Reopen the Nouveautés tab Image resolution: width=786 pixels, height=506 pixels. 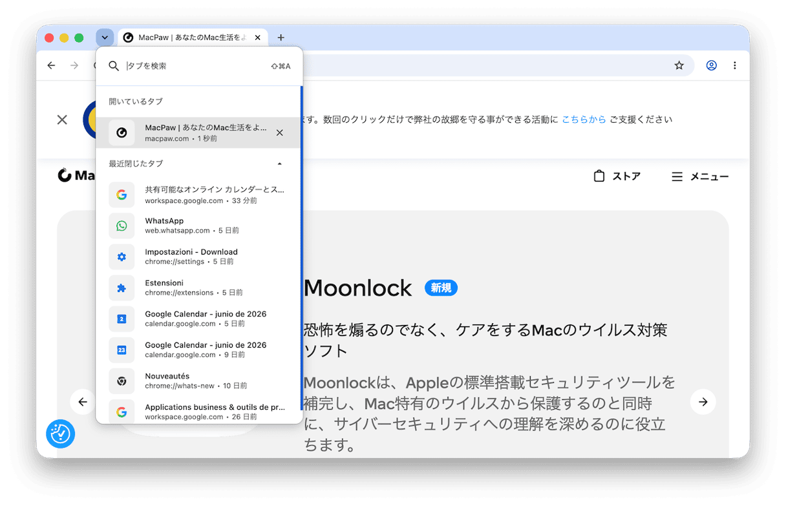[198, 381]
